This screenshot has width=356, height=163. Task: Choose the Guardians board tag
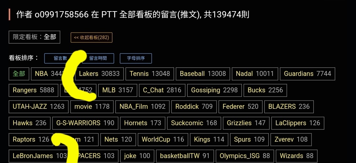pyautogui.click(x=307, y=74)
